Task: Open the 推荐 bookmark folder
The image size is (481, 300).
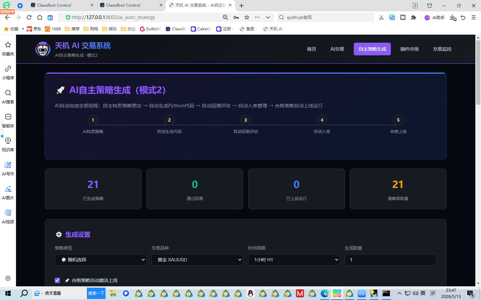Action: click(72, 29)
